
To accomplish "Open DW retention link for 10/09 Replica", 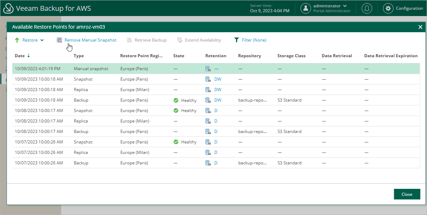I will pyautogui.click(x=218, y=90).
